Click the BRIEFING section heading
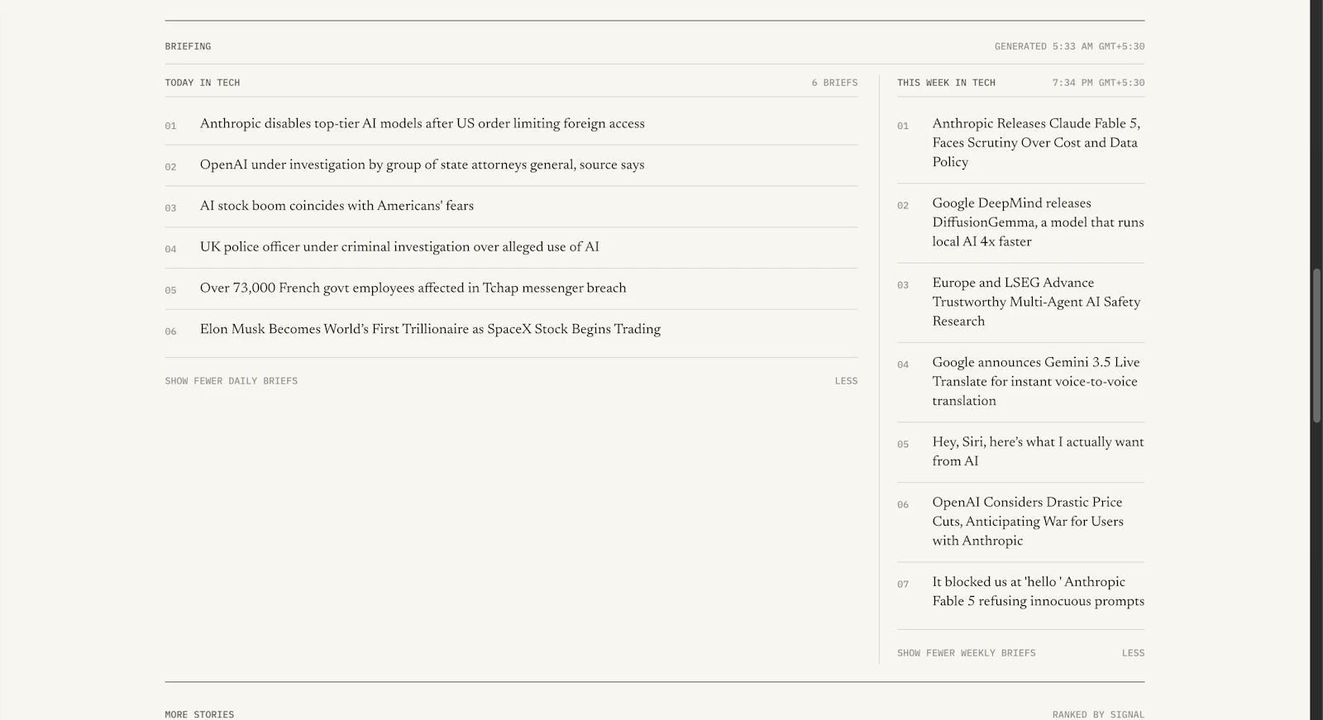This screenshot has height=720, width=1323. point(188,46)
